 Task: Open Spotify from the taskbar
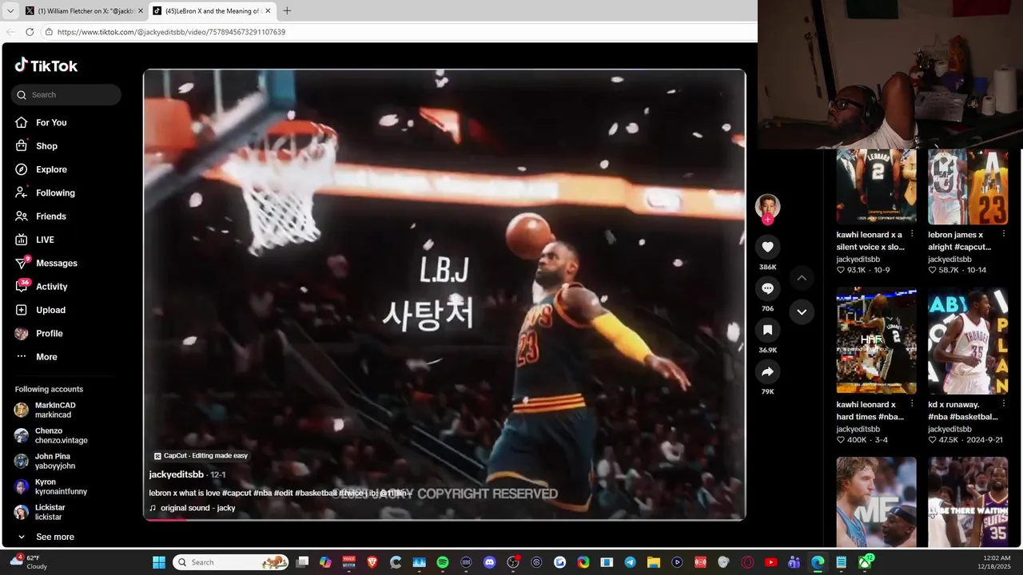443,562
